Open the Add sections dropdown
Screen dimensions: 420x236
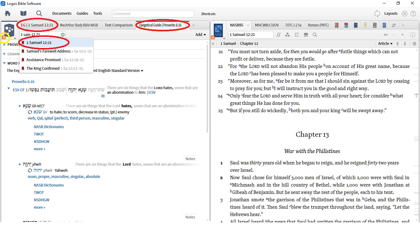[x=201, y=35]
